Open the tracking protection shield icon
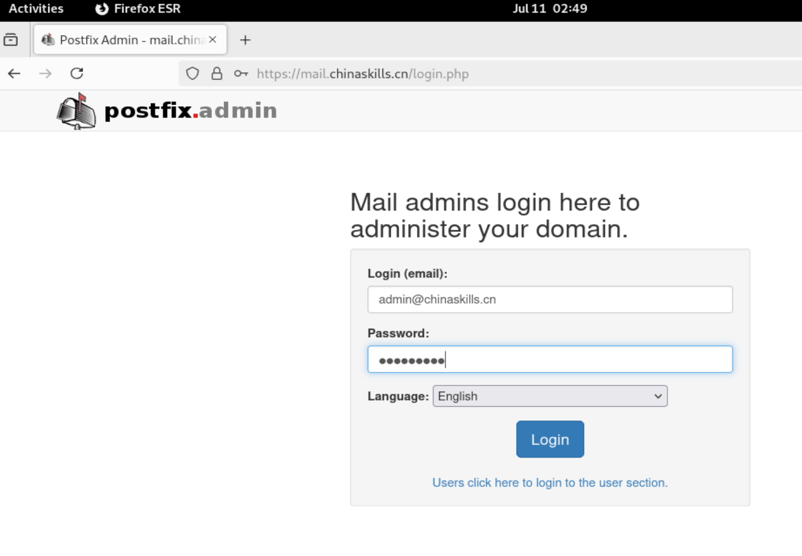Image resolution: width=802 pixels, height=556 pixels. click(192, 74)
